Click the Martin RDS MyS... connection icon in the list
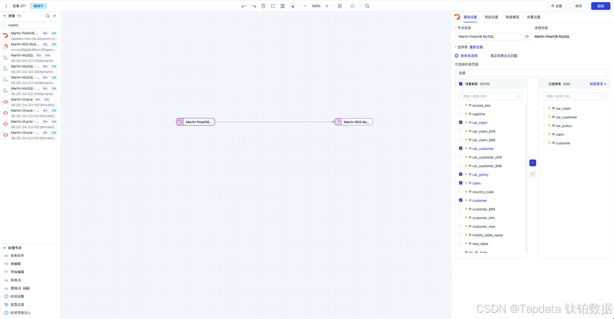The height and width of the screenshot is (319, 614). point(5,47)
